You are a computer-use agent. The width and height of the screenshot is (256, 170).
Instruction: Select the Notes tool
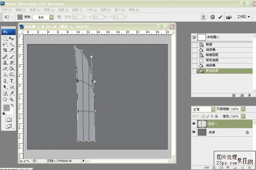(x=5, y=93)
